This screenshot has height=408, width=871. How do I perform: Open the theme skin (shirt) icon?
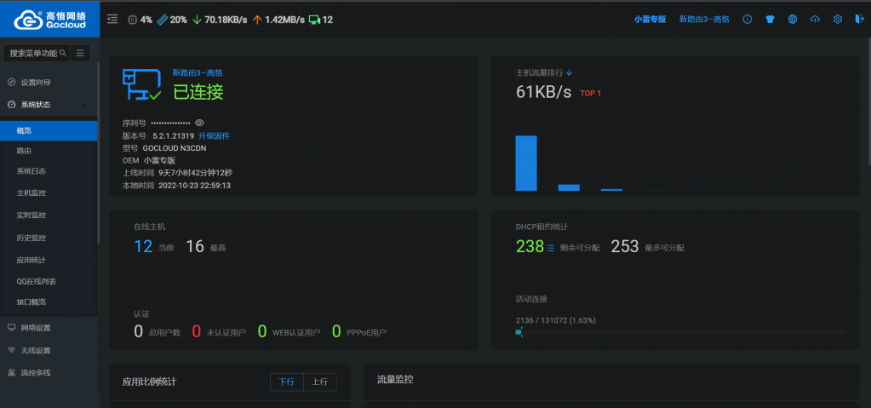pyautogui.click(x=770, y=19)
